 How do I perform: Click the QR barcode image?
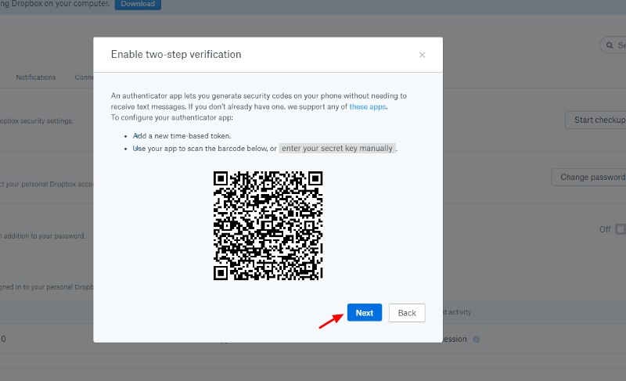coord(268,225)
